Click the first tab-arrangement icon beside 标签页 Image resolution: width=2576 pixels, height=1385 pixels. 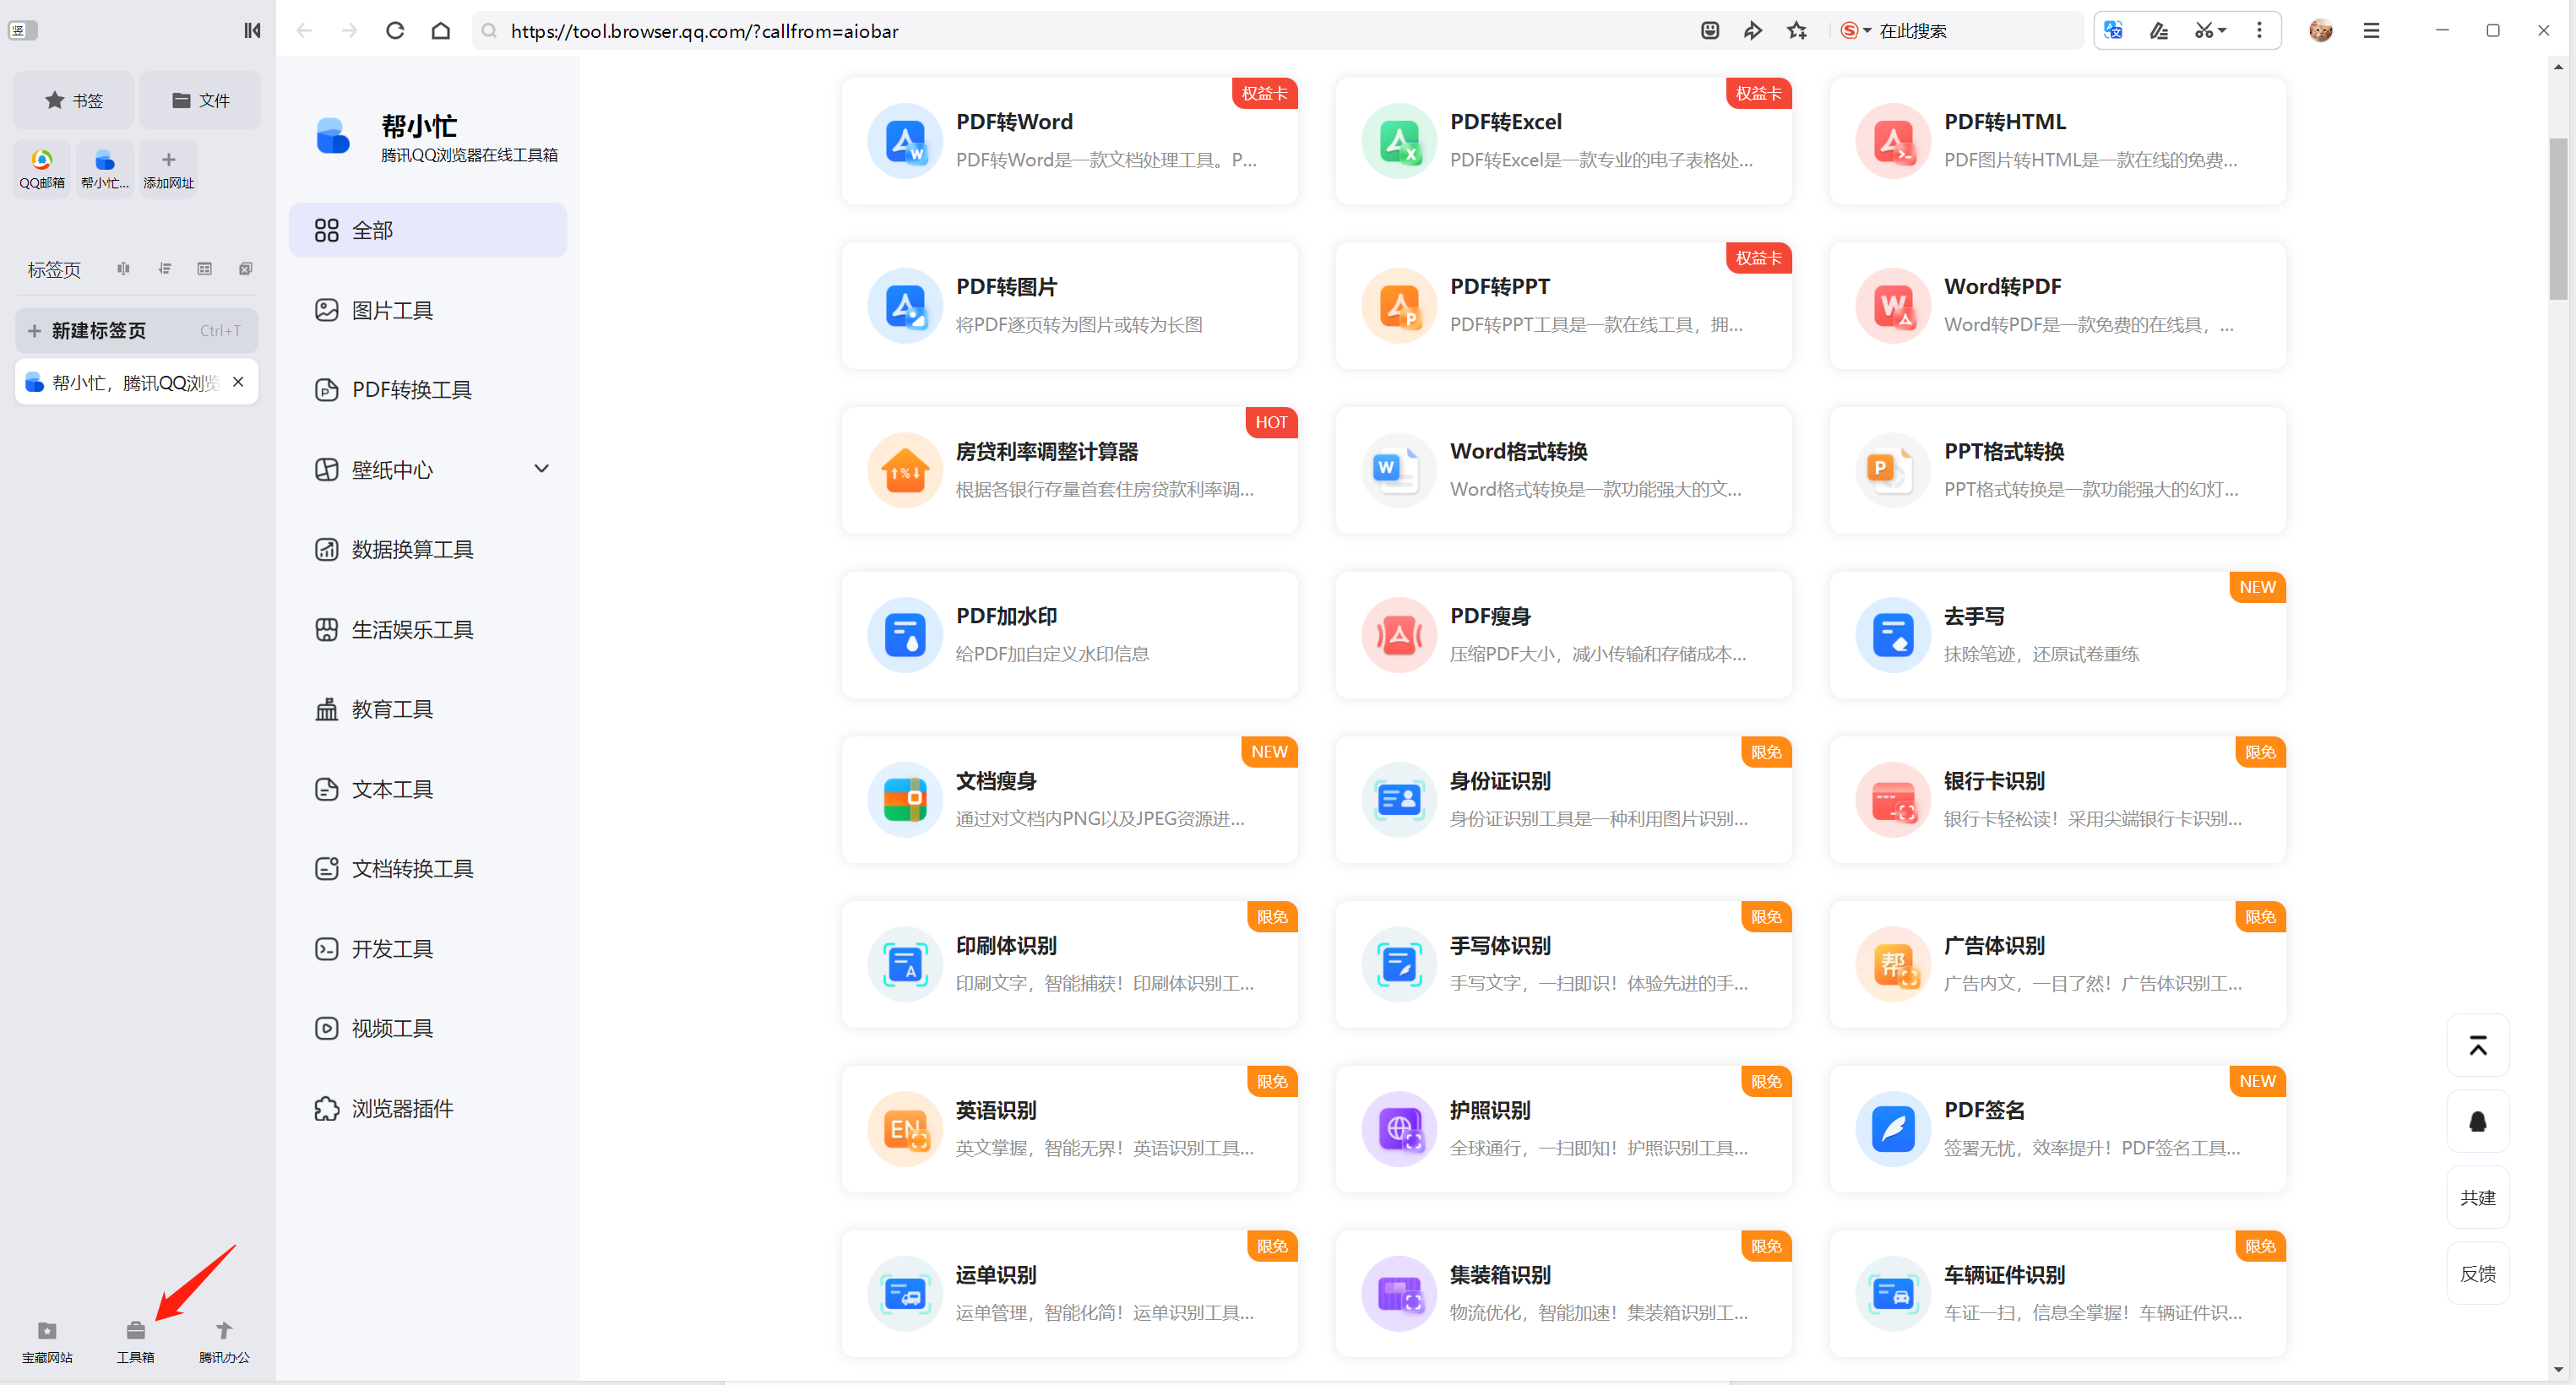123,269
